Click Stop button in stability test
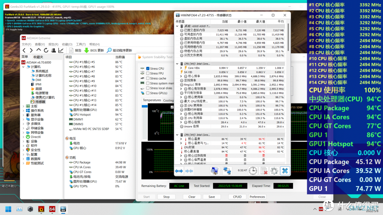383x215 pixels. click(166, 197)
